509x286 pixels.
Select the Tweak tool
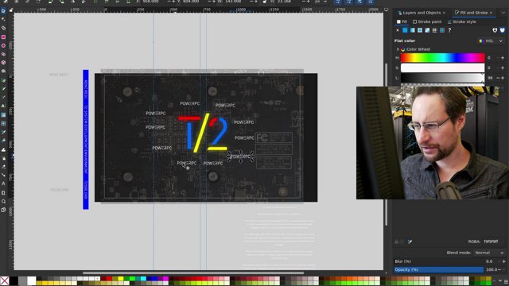(x=3, y=149)
